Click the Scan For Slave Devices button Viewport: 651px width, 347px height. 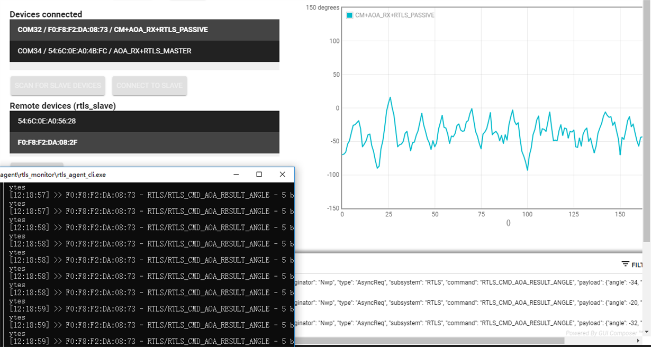58,86
